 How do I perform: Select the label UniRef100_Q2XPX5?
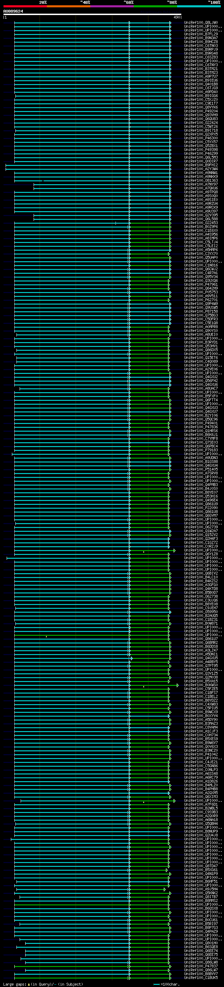pos(201,134)
